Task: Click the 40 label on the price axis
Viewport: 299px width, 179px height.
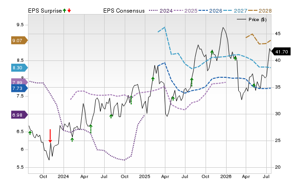Action: [278, 60]
